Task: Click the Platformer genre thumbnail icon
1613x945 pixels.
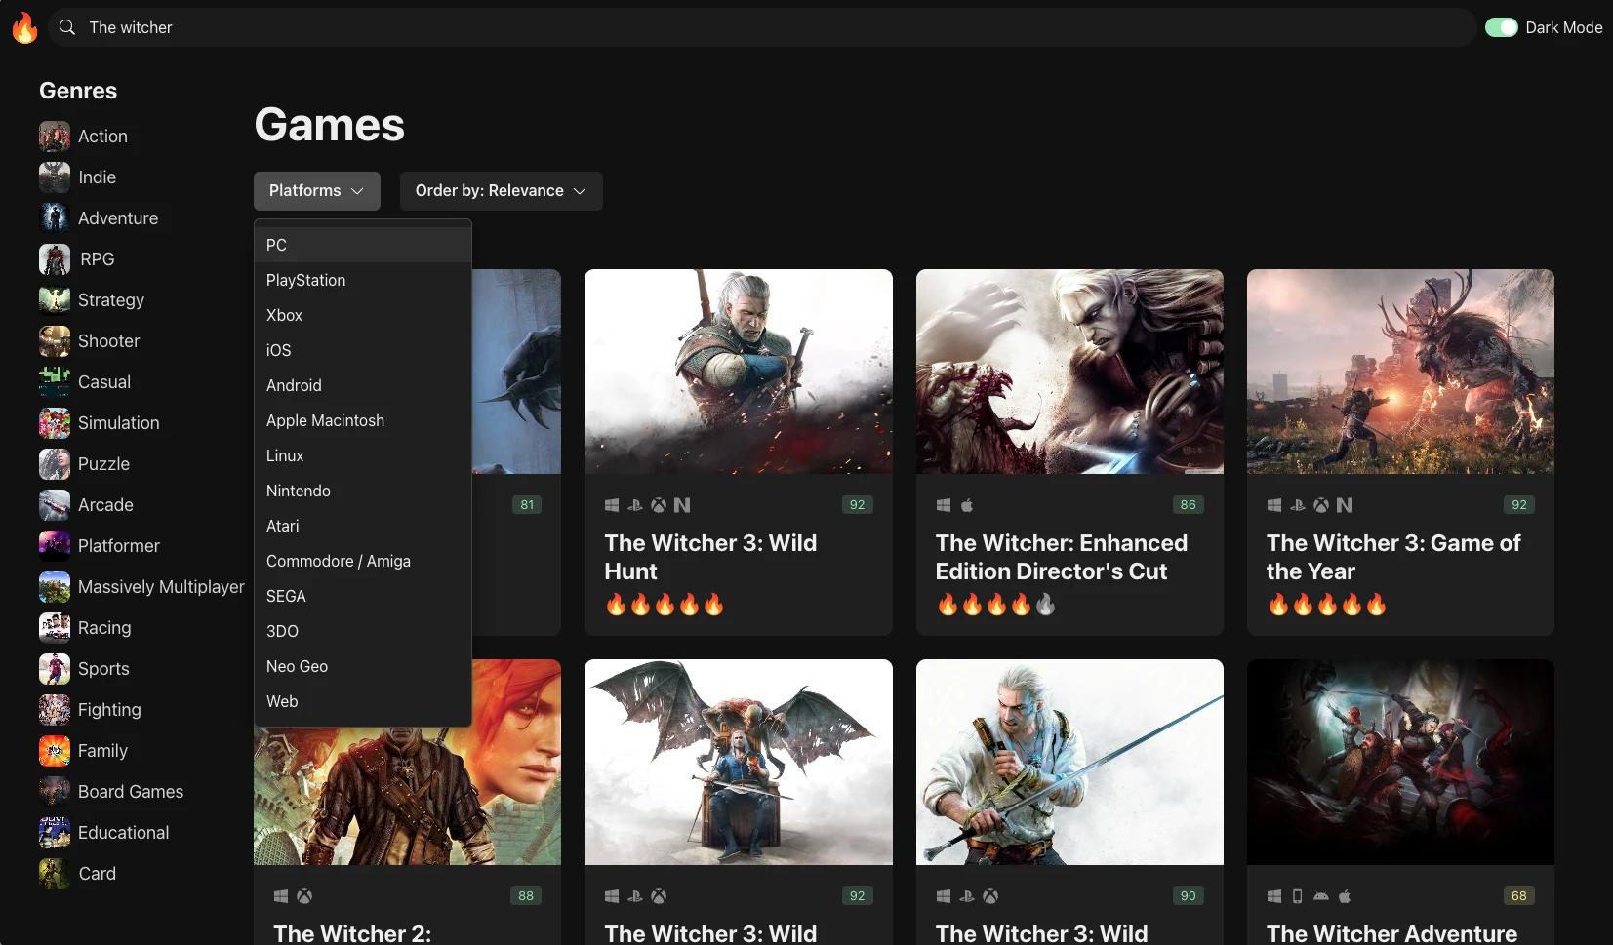Action: [x=55, y=546]
